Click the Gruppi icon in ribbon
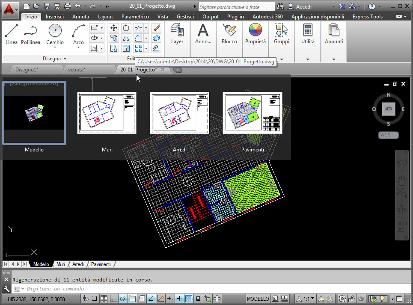This screenshot has height=305, width=413. (282, 31)
